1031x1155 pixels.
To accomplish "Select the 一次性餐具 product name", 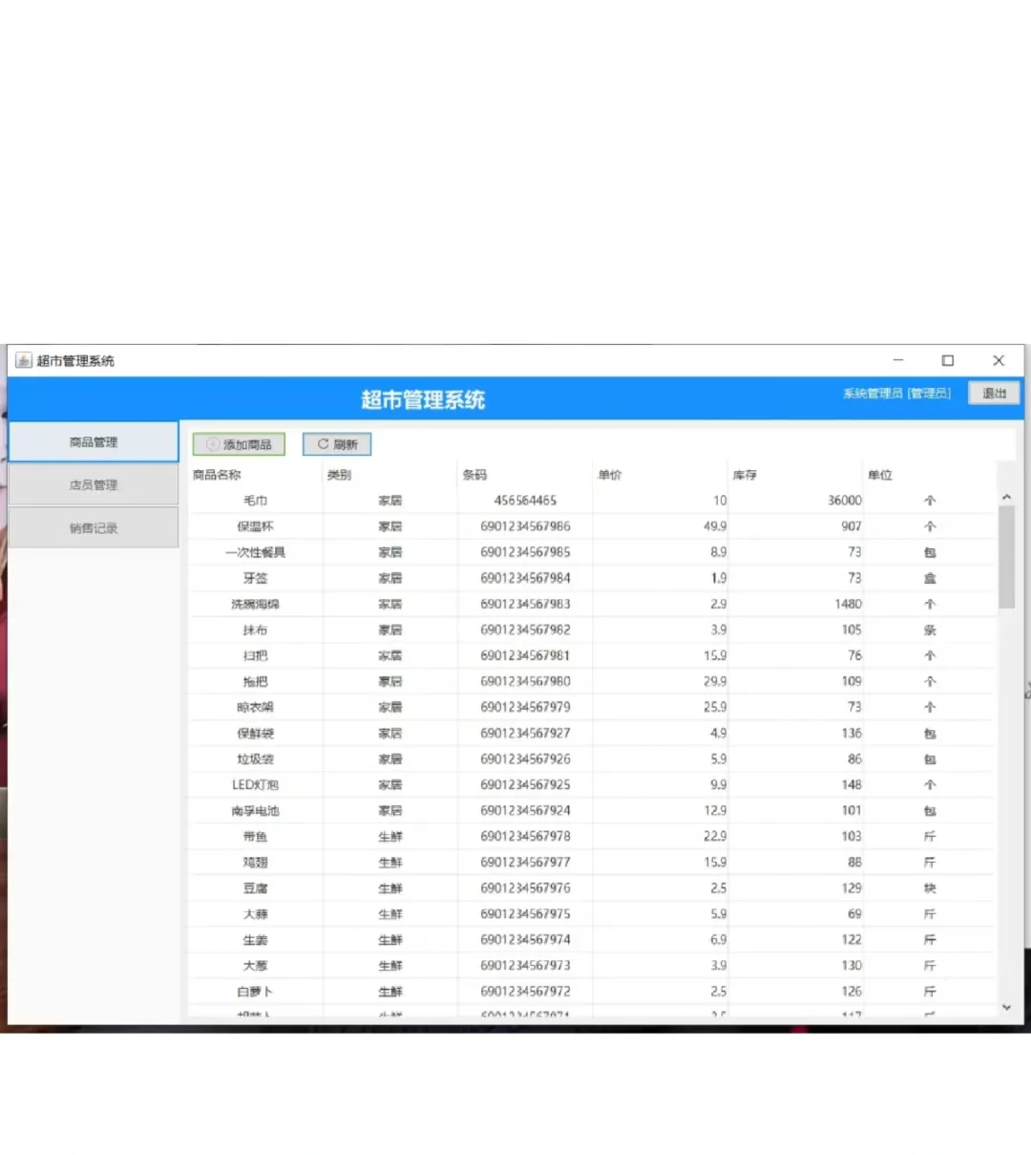I will coord(256,552).
